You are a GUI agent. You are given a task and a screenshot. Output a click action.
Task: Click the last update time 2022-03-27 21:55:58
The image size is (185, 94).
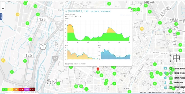click(x=75, y=64)
